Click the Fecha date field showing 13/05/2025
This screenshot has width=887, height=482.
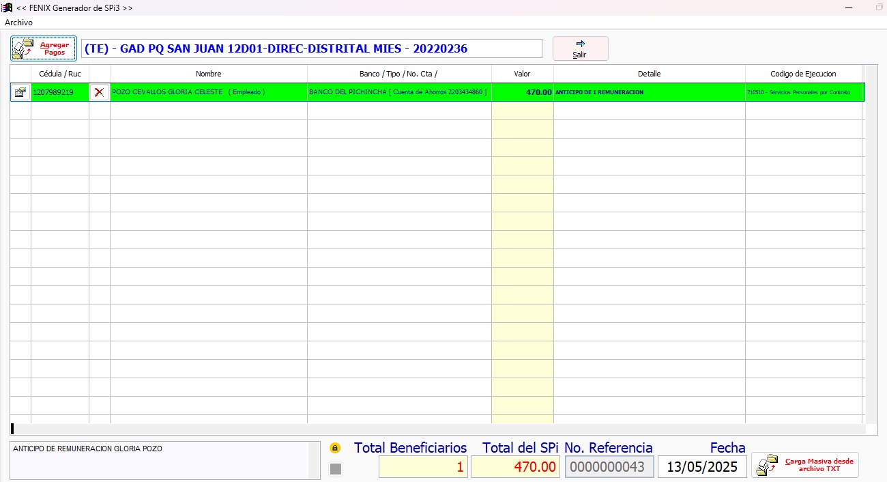click(x=702, y=467)
